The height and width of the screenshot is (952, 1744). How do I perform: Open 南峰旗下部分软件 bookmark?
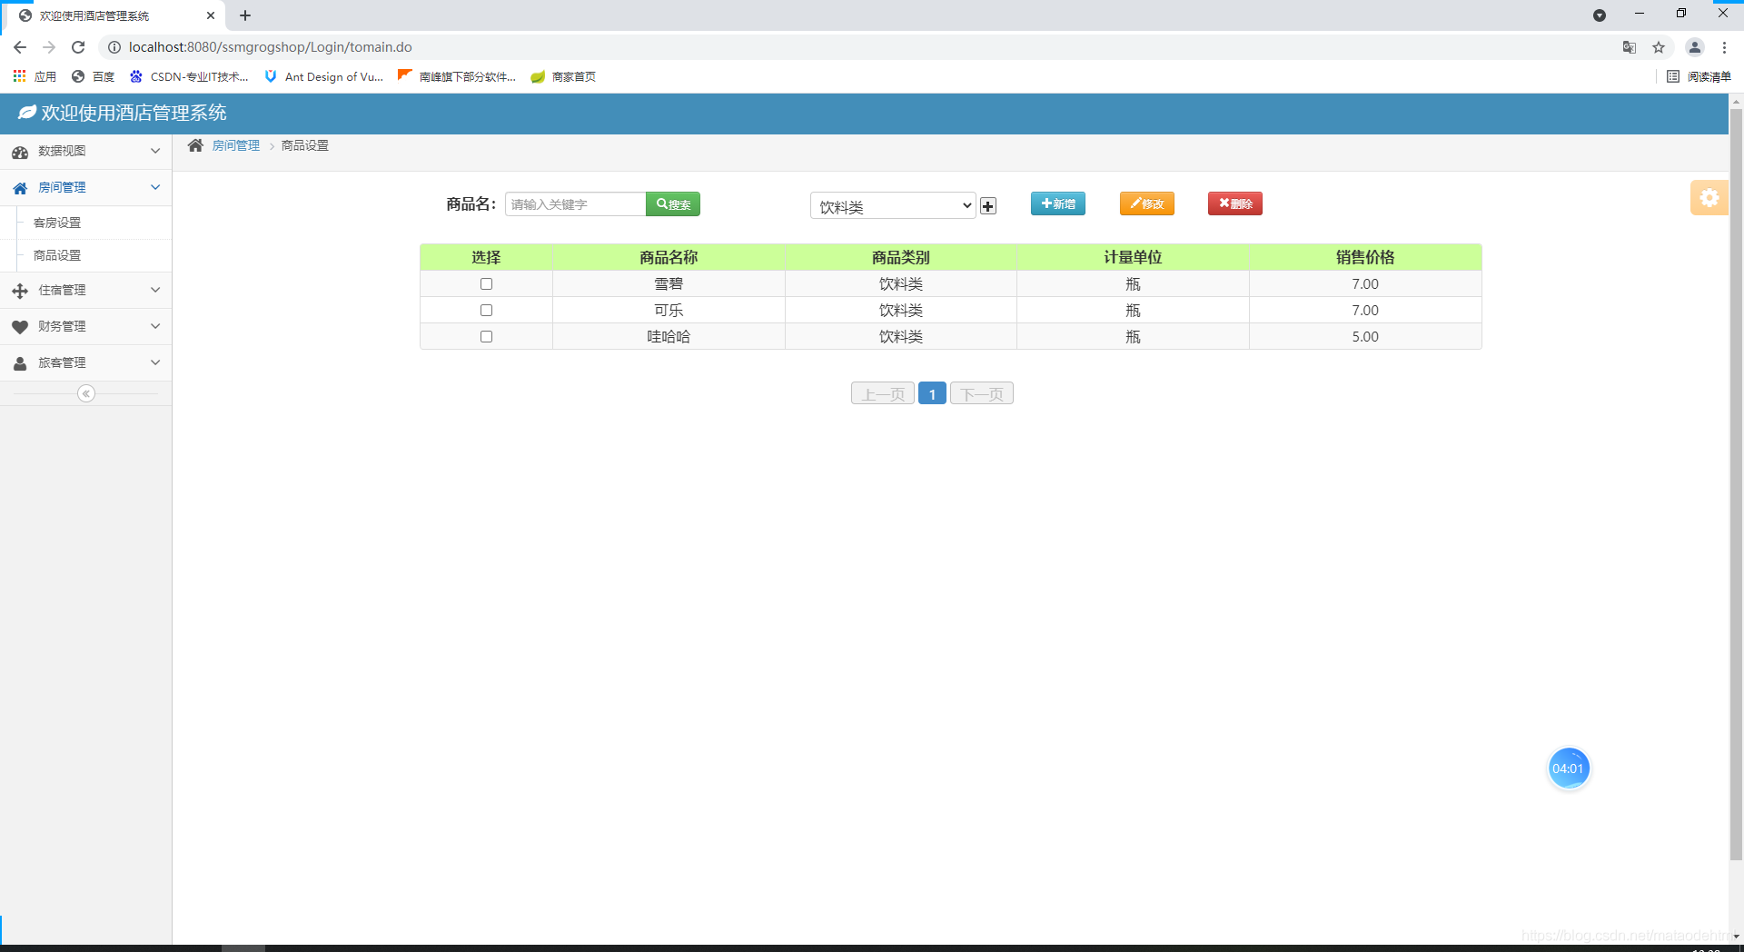457,76
